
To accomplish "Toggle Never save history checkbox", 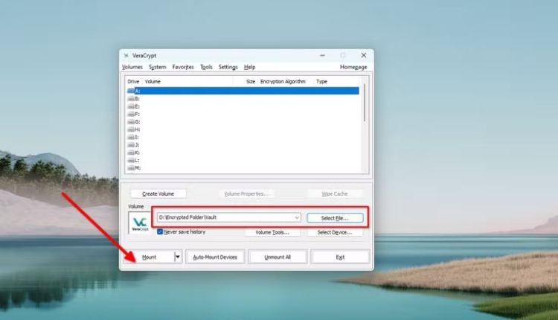I will 160,232.
